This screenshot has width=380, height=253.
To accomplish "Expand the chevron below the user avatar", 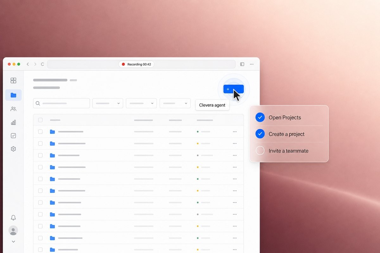I will [13, 242].
